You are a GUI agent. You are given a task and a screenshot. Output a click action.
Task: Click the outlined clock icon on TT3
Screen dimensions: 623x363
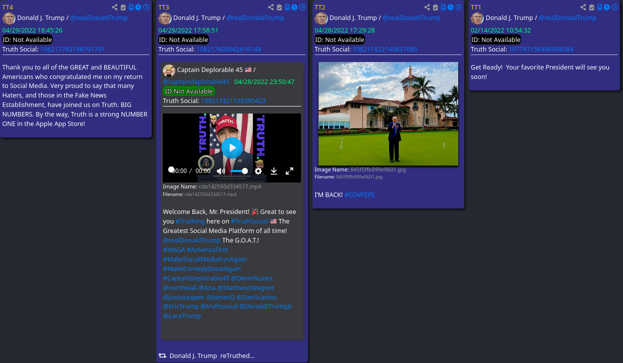[302, 7]
